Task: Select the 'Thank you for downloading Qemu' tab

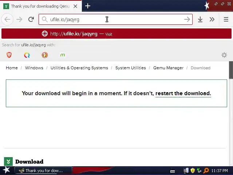Action: pos(41,6)
